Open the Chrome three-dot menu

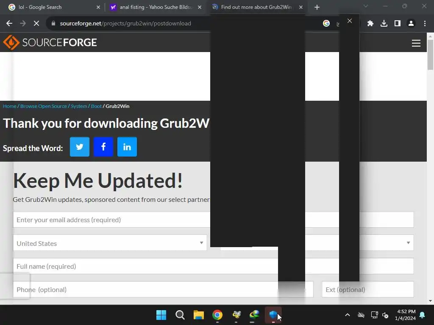pos(425,24)
